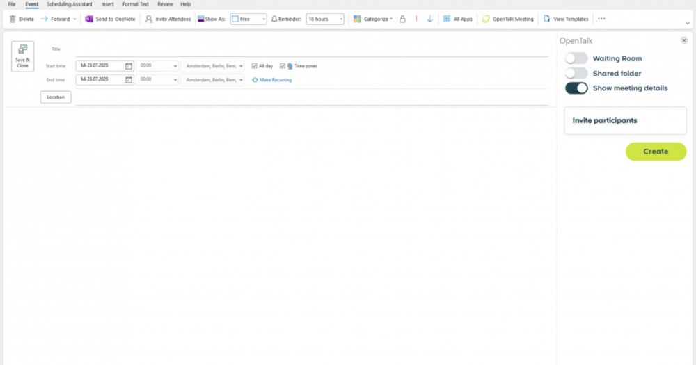Screen dimensions: 696x365
Task: Mark event private with lock icon
Action: point(402,19)
